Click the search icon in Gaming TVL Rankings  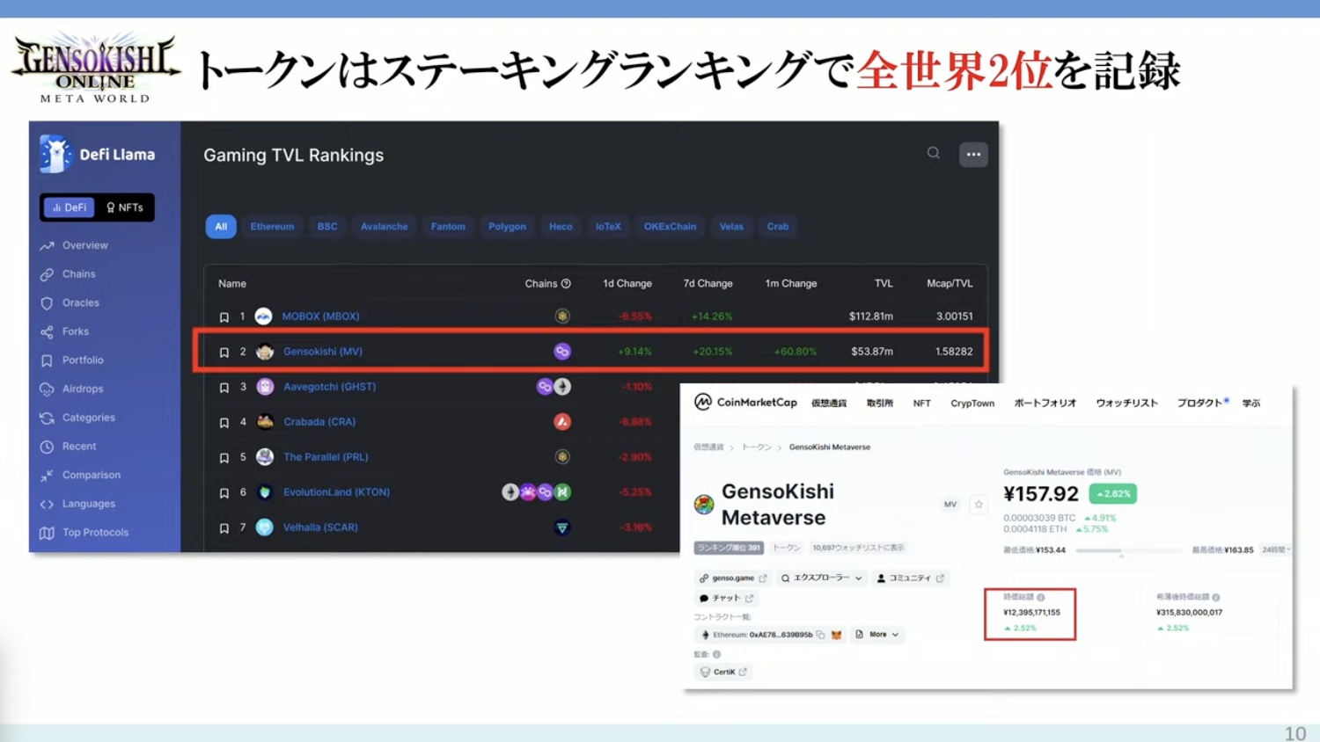[x=933, y=153]
